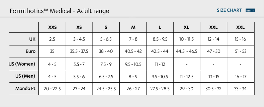This screenshot has height=107, width=264.
Task: Click the Euro 35.5 - 37.5 cell
Action: coord(79,51)
